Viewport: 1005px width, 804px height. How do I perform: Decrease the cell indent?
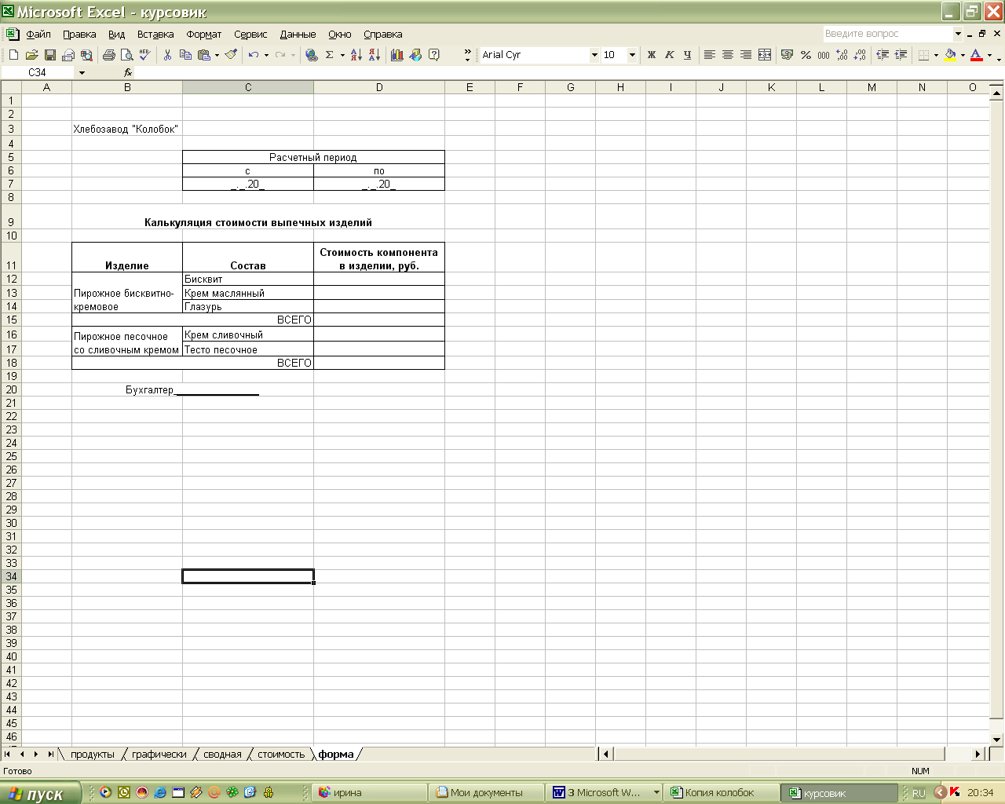(883, 55)
